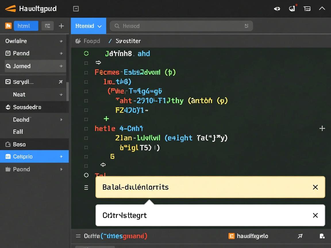Click the square icon beside the app title

76,9
